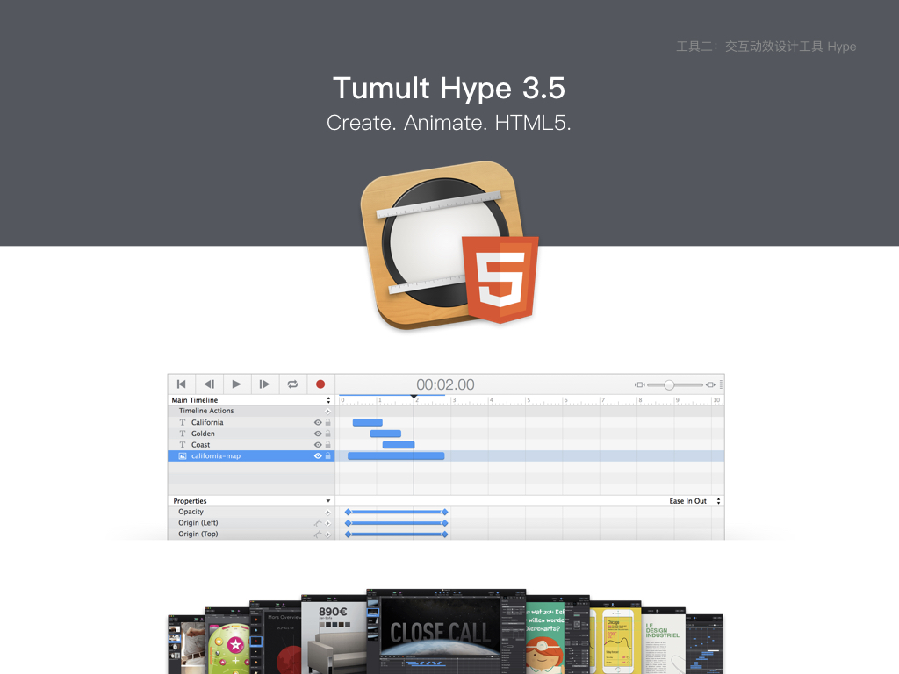Add a keyframe for Opacity
This screenshot has width=899, height=674.
(328, 513)
